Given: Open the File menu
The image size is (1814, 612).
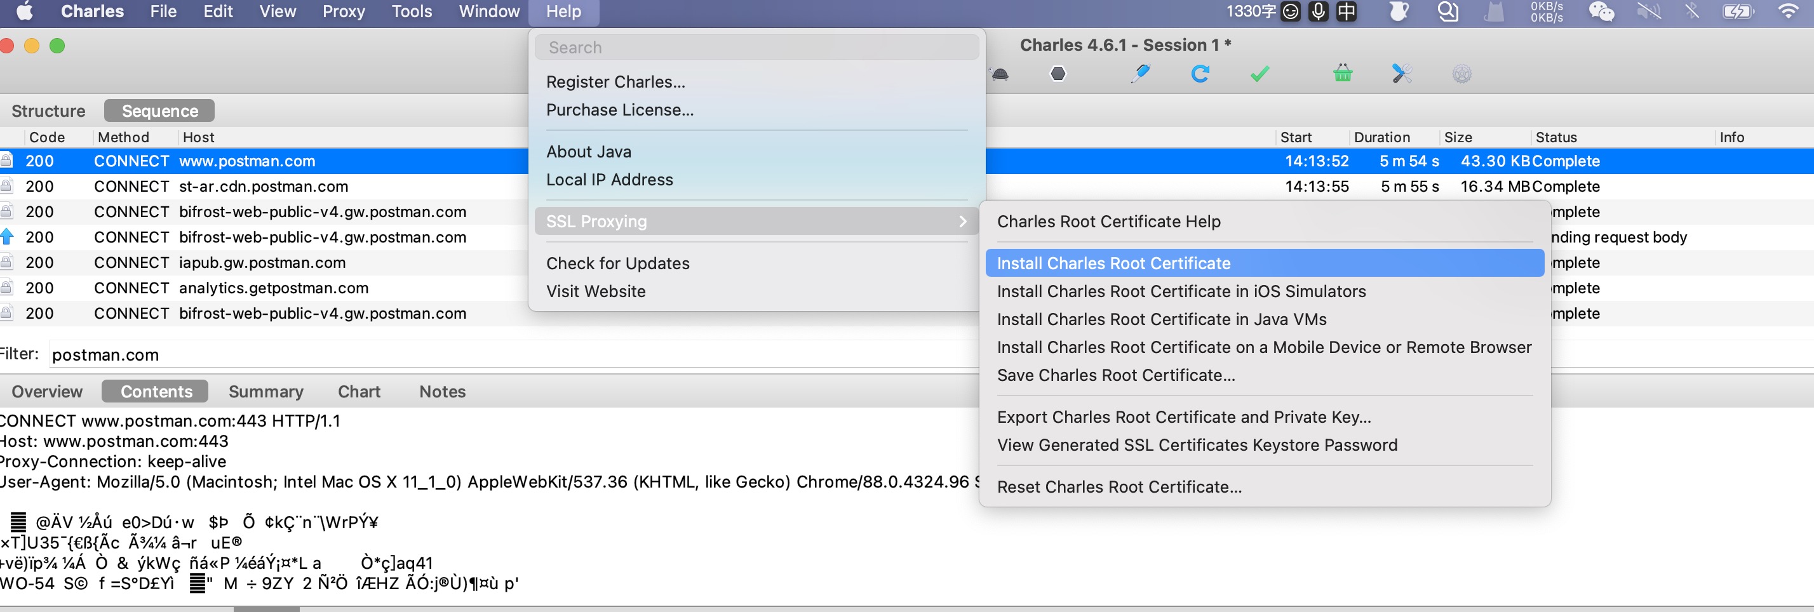Looking at the screenshot, I should 163,11.
